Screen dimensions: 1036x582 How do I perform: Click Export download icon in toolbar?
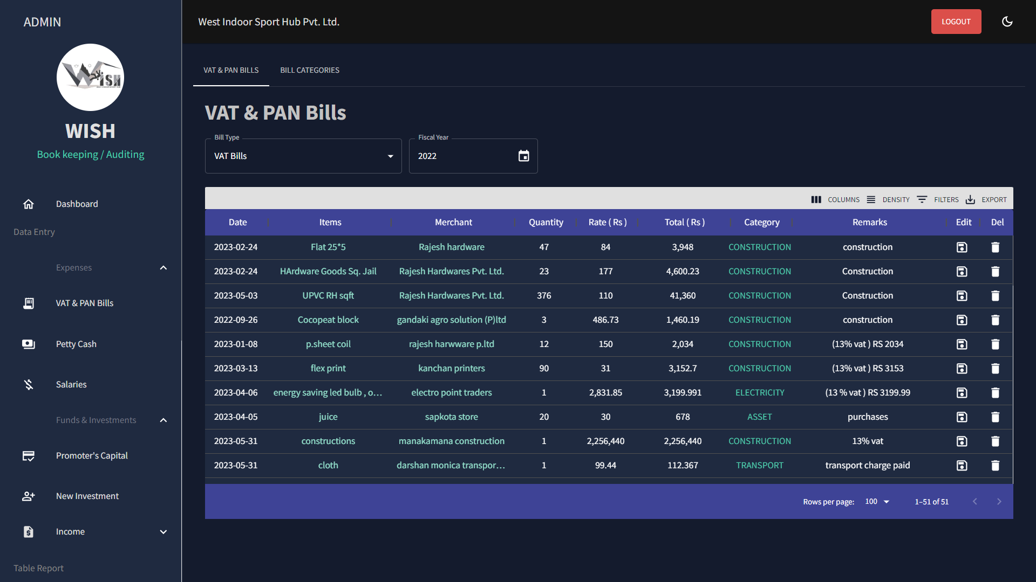(970, 200)
